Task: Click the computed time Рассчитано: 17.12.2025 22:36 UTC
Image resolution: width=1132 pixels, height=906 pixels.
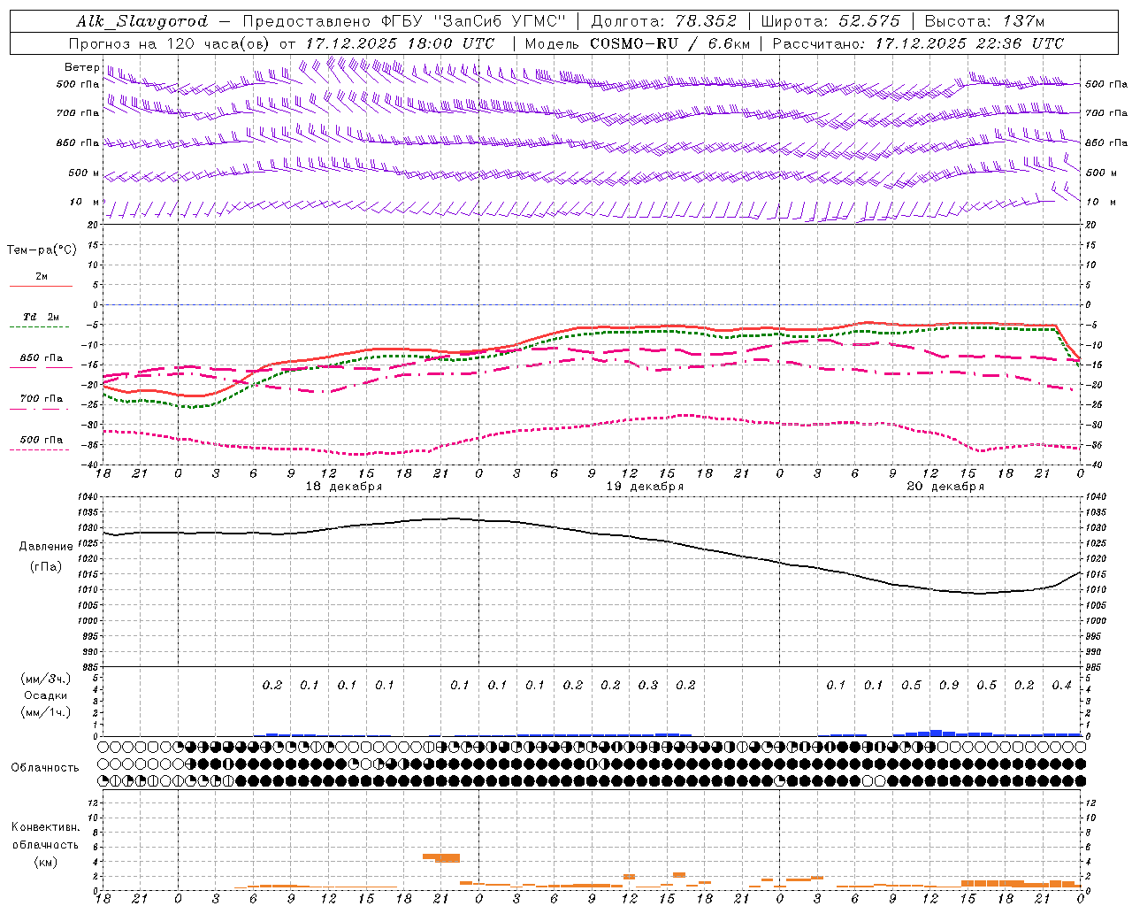Action: [918, 43]
